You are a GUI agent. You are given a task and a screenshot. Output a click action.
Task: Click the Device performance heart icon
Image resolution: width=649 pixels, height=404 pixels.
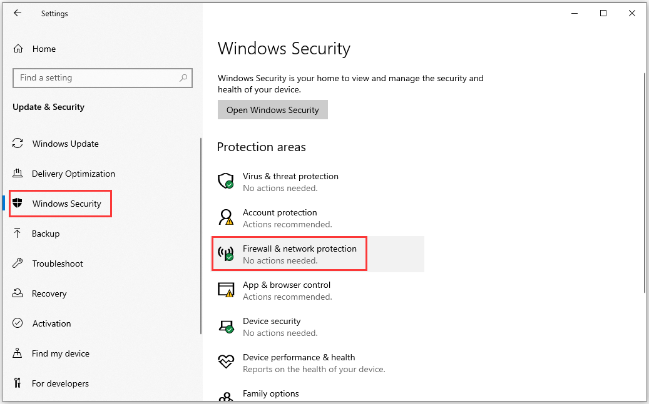tap(226, 362)
